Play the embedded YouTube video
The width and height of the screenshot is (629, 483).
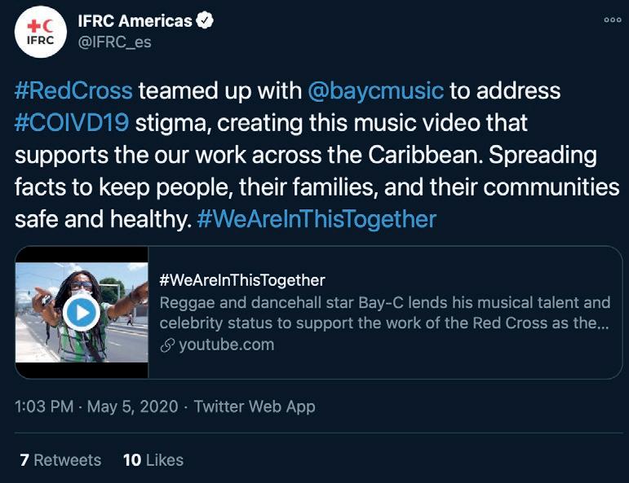click(81, 312)
